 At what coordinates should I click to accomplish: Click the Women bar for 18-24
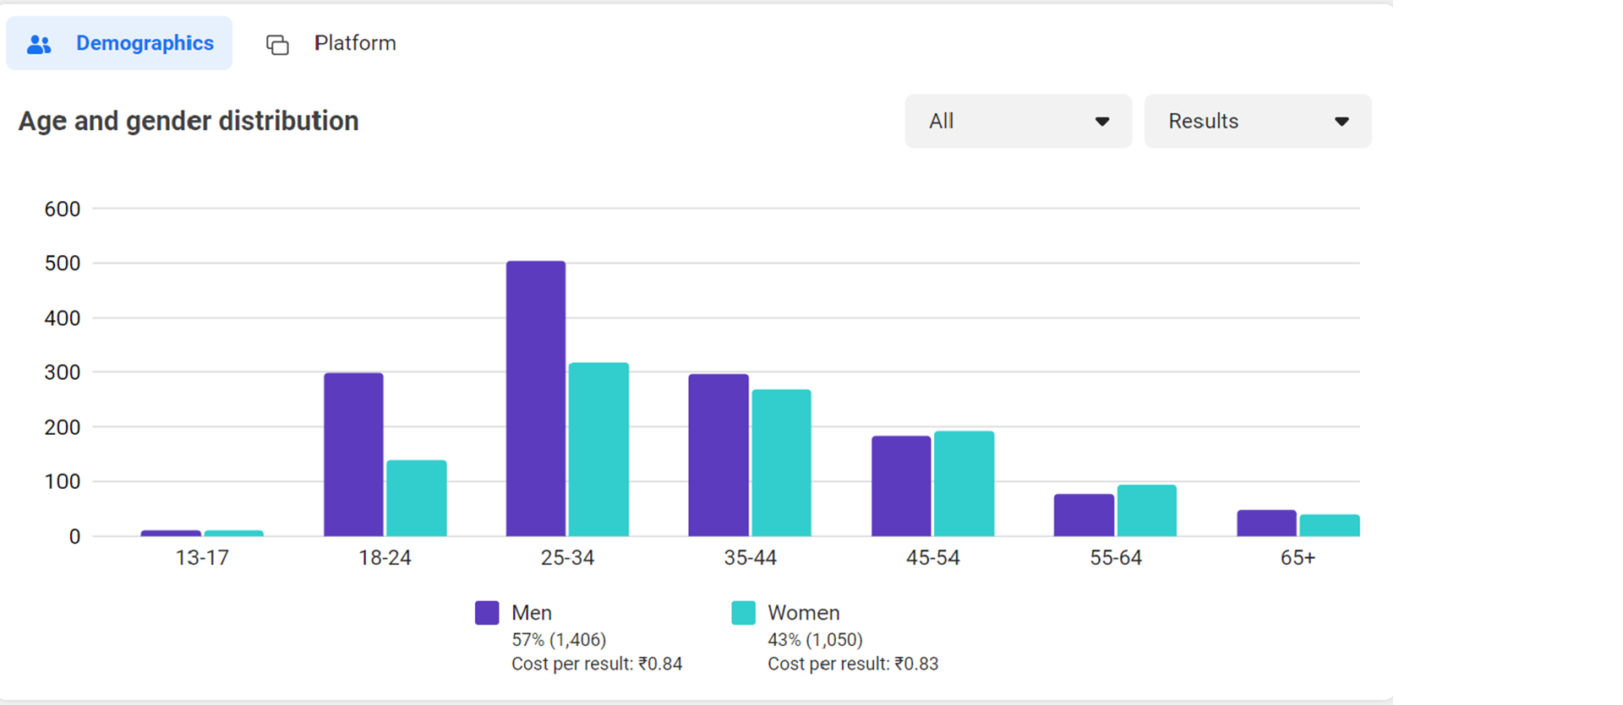pos(417,498)
